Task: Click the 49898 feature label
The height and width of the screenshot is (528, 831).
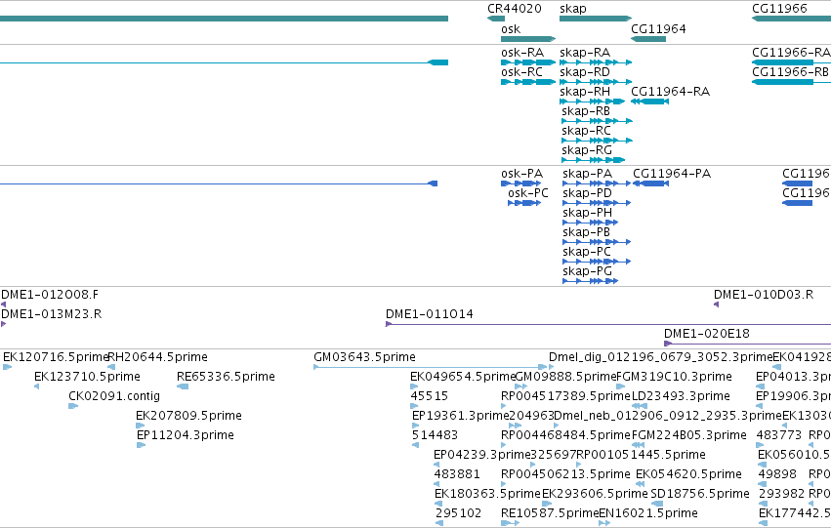Action: 777,475
